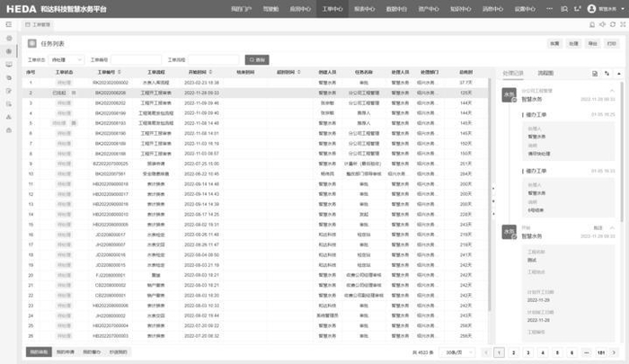
Task: Switch to 流程图 tab
Action: (x=545, y=73)
